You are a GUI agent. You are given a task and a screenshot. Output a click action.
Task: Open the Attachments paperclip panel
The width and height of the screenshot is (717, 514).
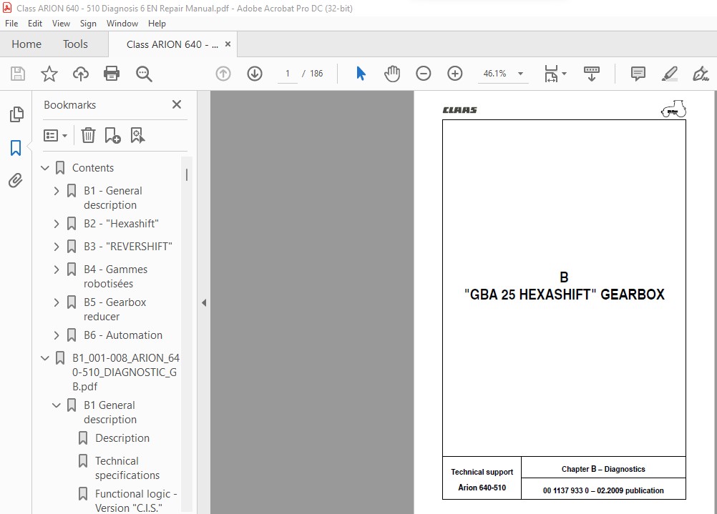[x=16, y=181]
